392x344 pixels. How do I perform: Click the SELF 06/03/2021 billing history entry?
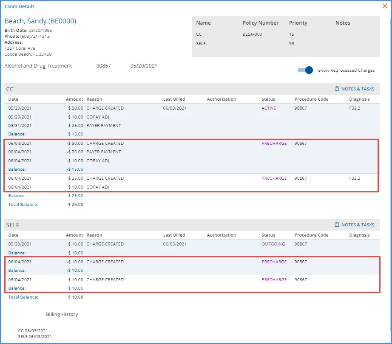[x=35, y=336]
